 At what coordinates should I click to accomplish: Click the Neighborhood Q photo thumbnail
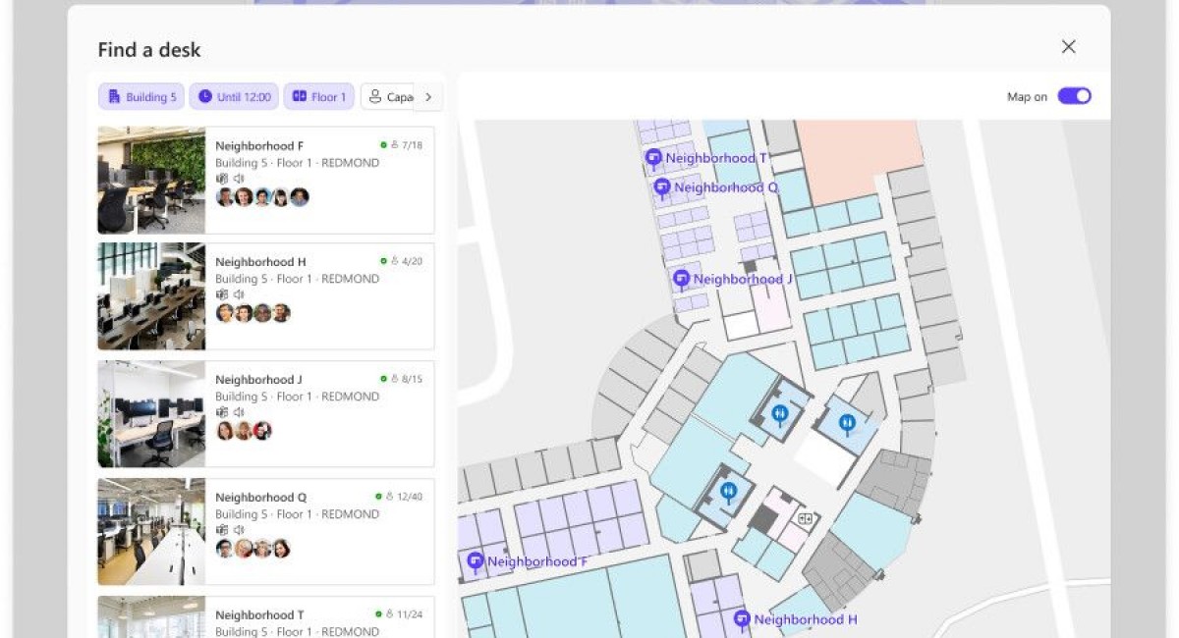(150, 530)
